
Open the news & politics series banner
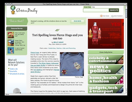(x=106, y=70)
